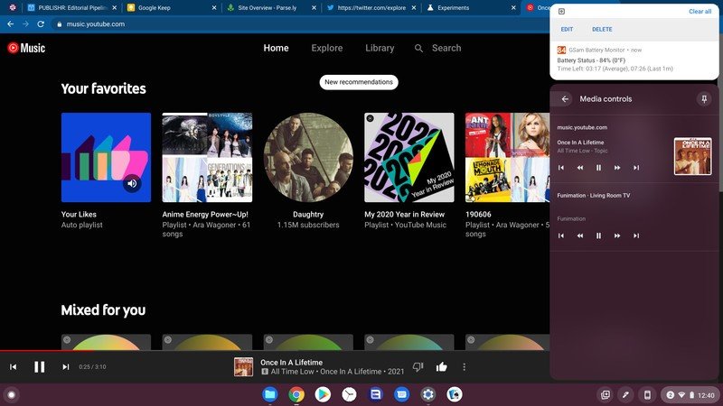Close the Google Keep tab
Screen dimensions: 723x406
(x=214, y=8)
